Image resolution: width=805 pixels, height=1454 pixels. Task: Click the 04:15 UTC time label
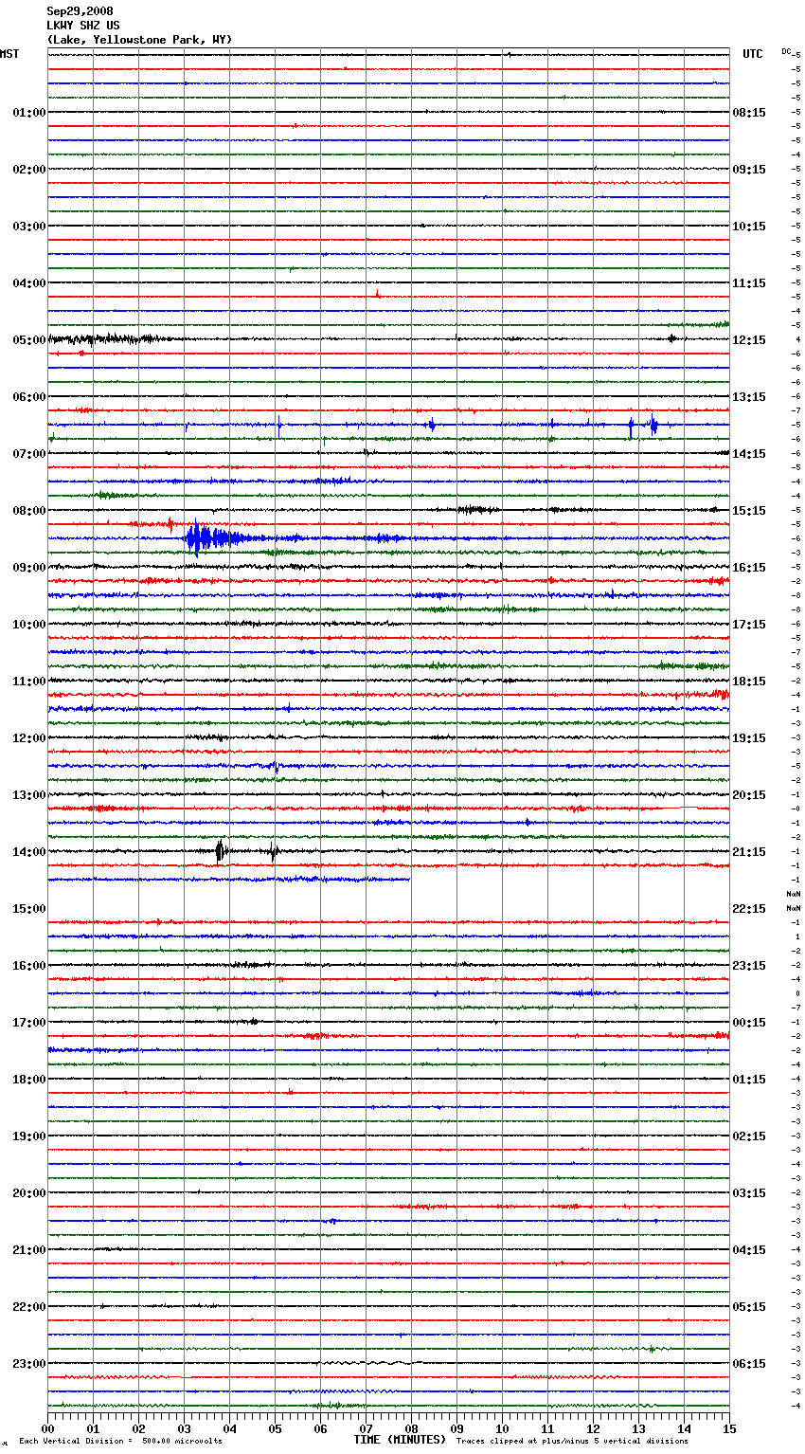click(x=749, y=1250)
